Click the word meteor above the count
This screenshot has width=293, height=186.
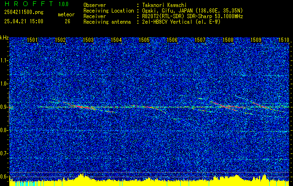[66, 14]
